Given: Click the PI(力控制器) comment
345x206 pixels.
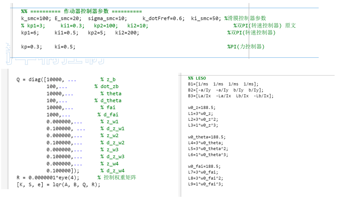Looking at the screenshot, I should (x=246, y=46).
